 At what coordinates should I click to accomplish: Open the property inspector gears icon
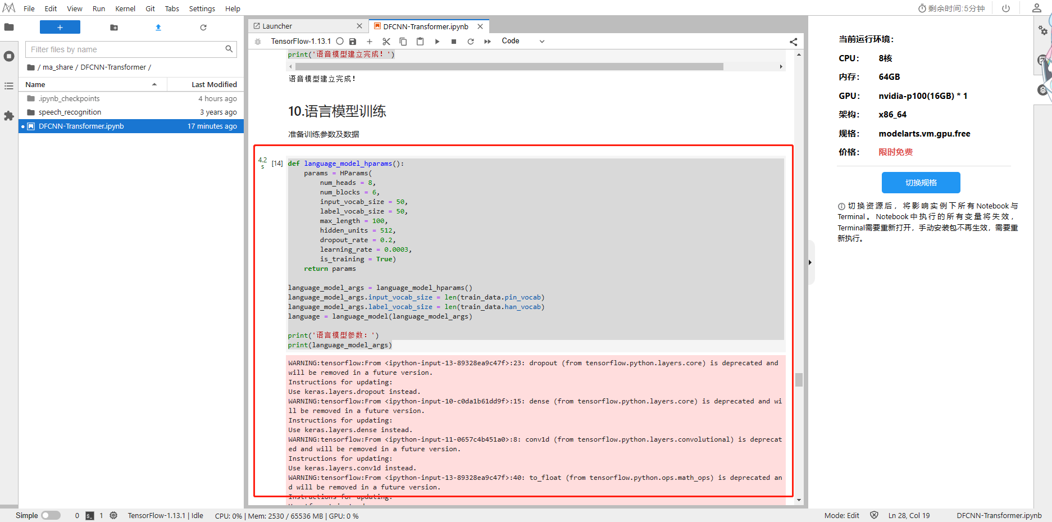pyautogui.click(x=1043, y=30)
